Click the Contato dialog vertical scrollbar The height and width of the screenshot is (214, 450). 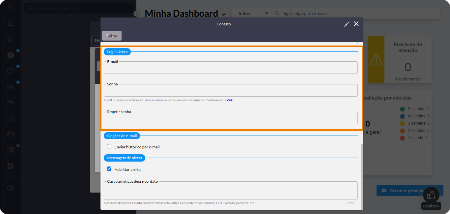tap(362, 176)
